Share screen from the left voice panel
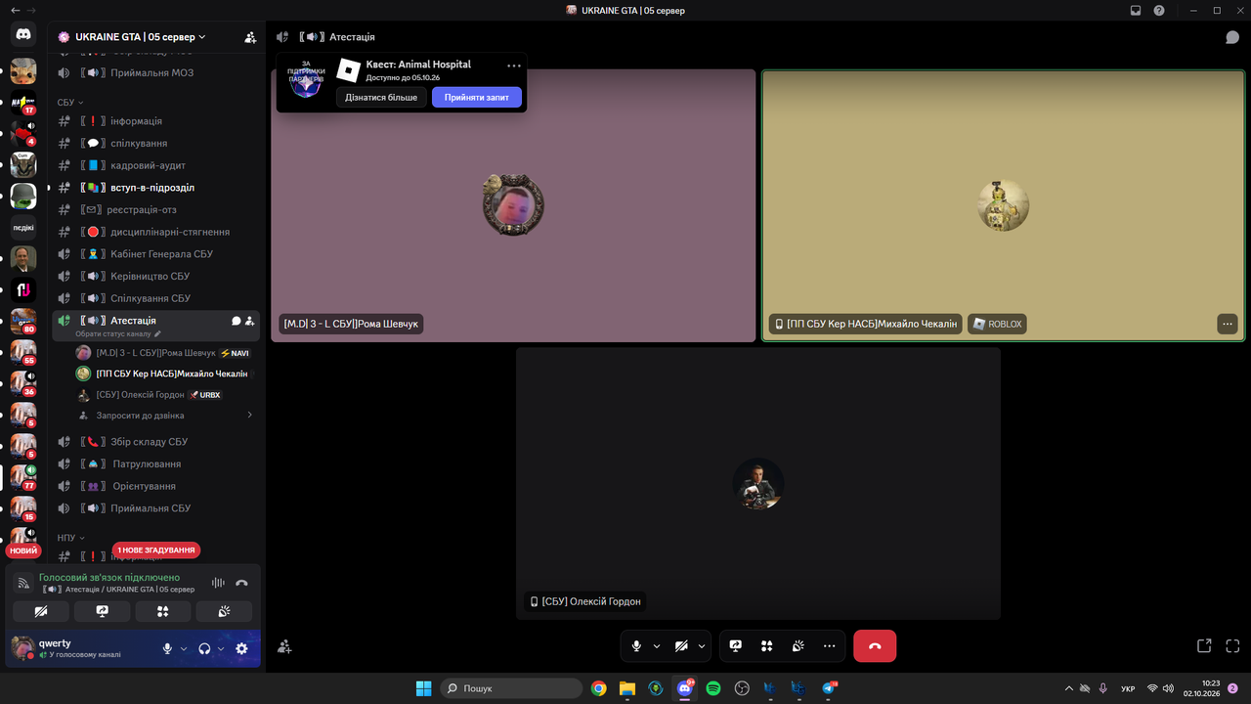The image size is (1251, 704). 102,611
